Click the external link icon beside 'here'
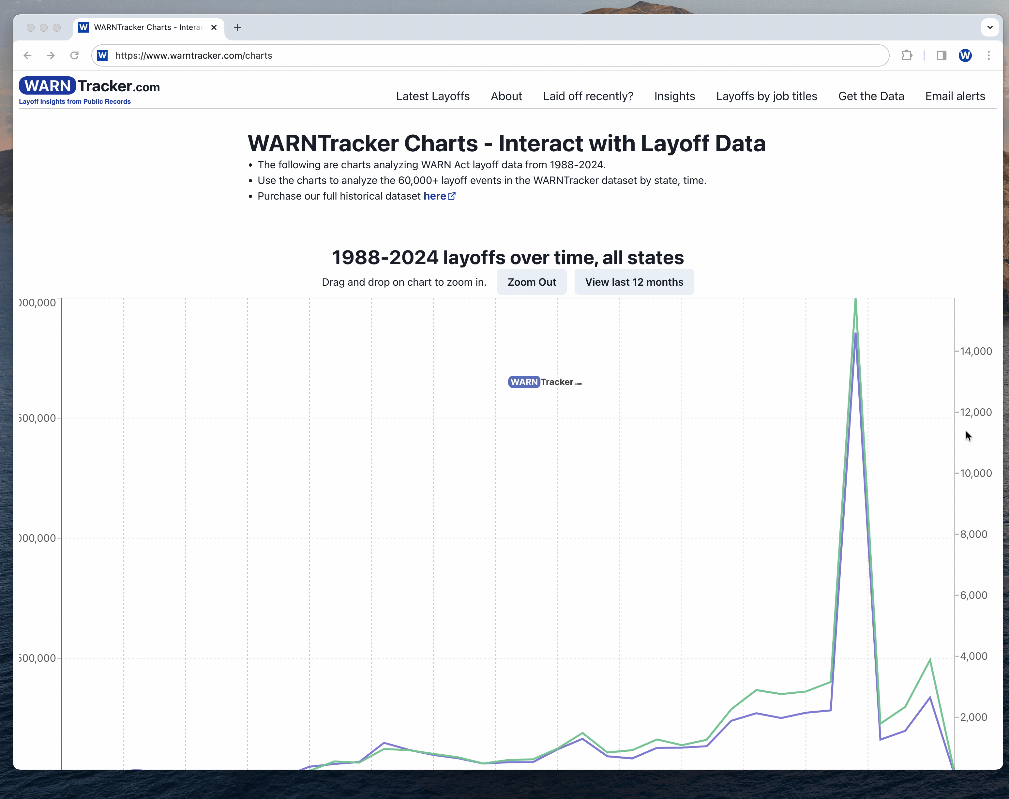 point(452,196)
